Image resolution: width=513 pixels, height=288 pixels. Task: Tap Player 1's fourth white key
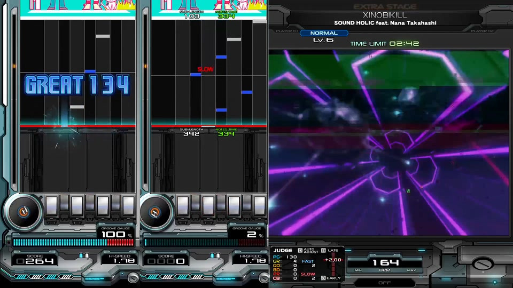pyautogui.click(x=128, y=206)
